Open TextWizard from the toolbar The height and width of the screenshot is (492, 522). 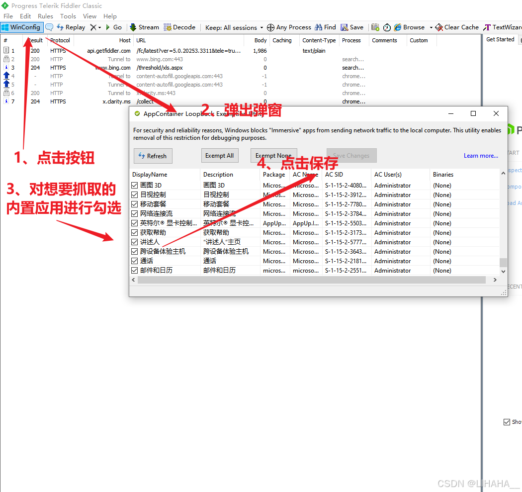(502, 27)
